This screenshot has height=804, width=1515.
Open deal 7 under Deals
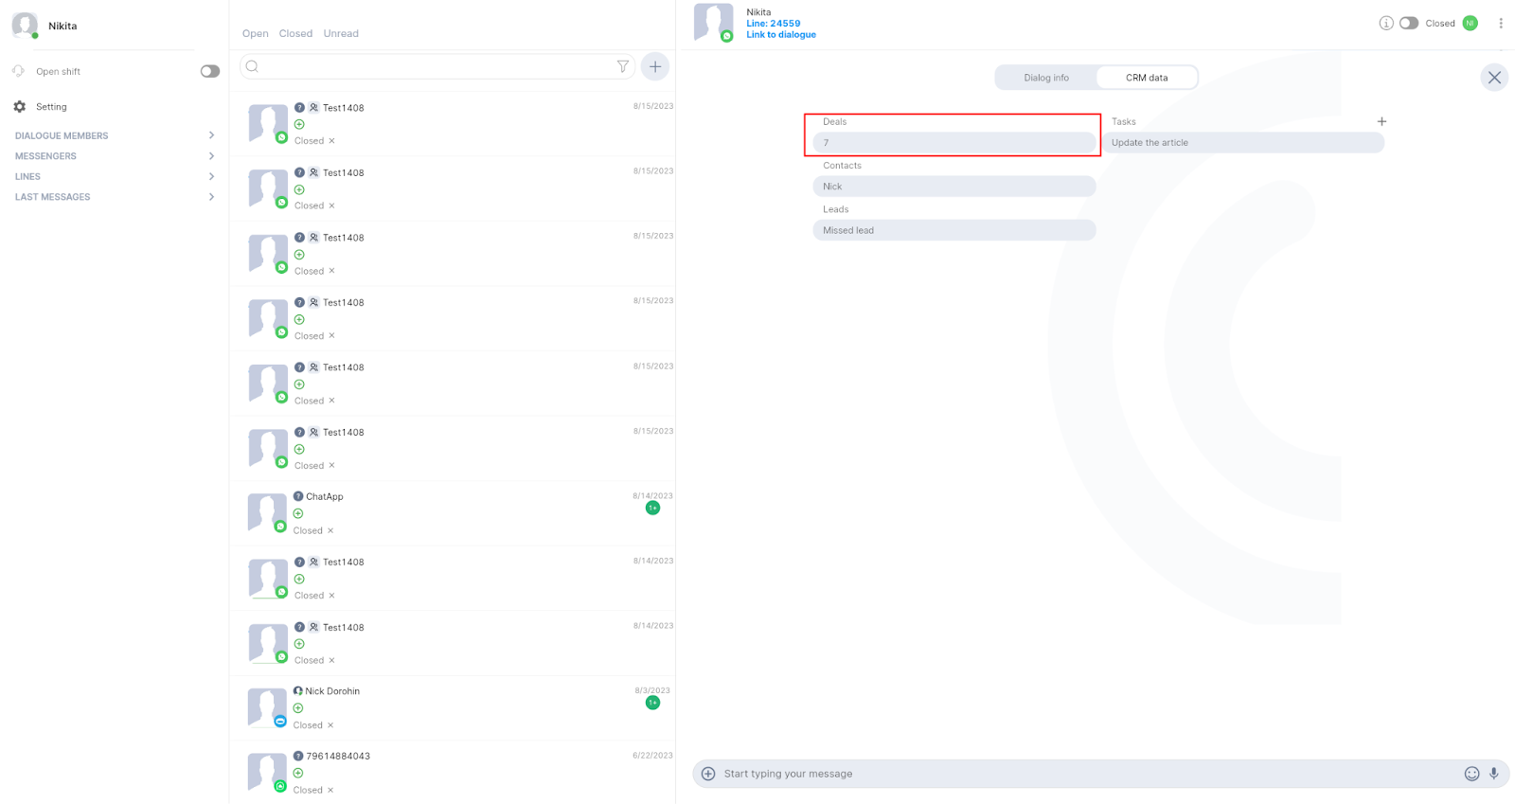(x=954, y=143)
